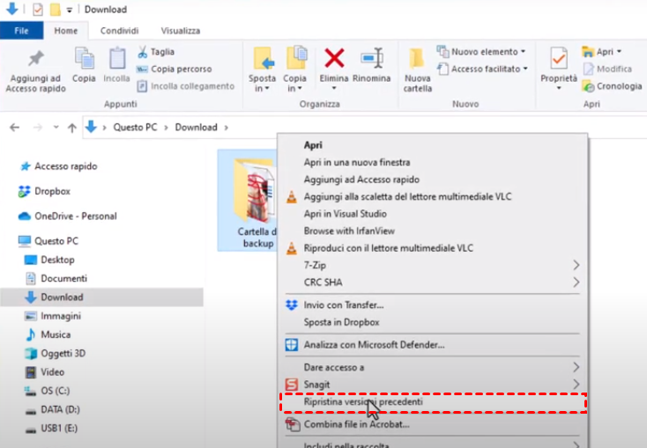This screenshot has width=647, height=448.
Task: Click the Proprietà checkmark icon
Action: [558, 60]
